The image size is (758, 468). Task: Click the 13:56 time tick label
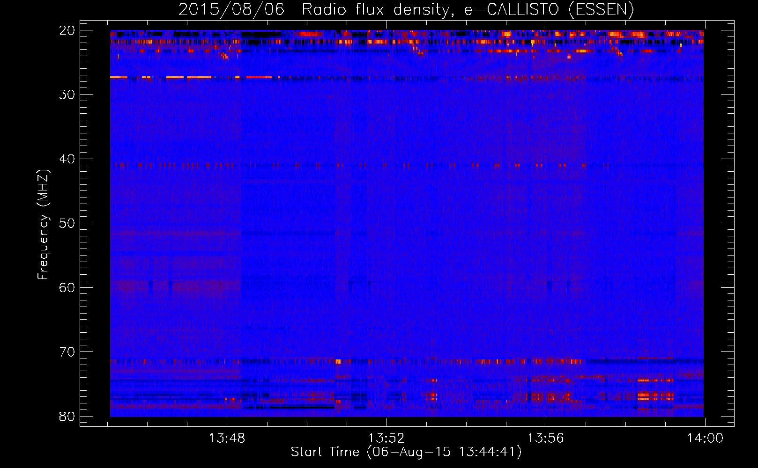(546, 439)
